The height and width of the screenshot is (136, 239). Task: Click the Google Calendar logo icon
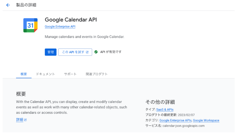(30, 25)
